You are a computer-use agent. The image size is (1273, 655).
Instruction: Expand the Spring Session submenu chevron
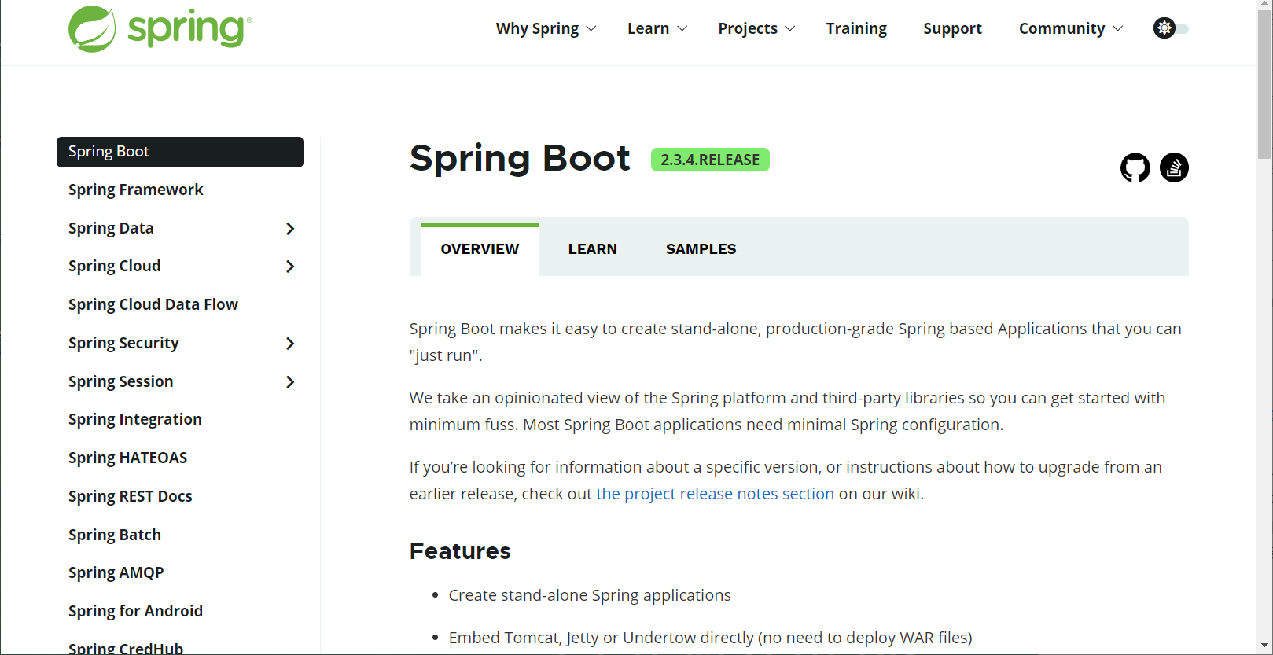tap(290, 382)
